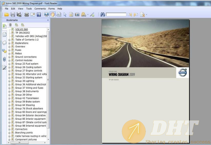211x145 pixels.
Task: Open the search options dropdown arrow
Action: pos(146,15)
